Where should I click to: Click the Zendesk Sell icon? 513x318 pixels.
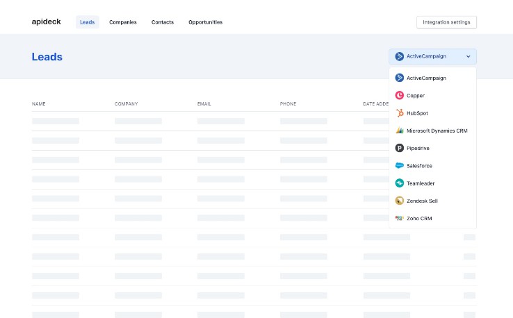(399, 201)
